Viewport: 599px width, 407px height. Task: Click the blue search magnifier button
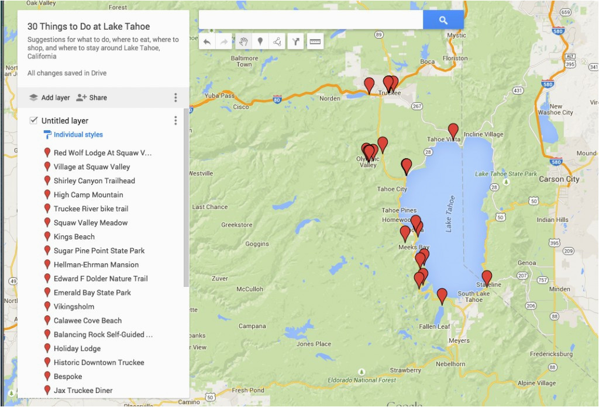coord(443,20)
